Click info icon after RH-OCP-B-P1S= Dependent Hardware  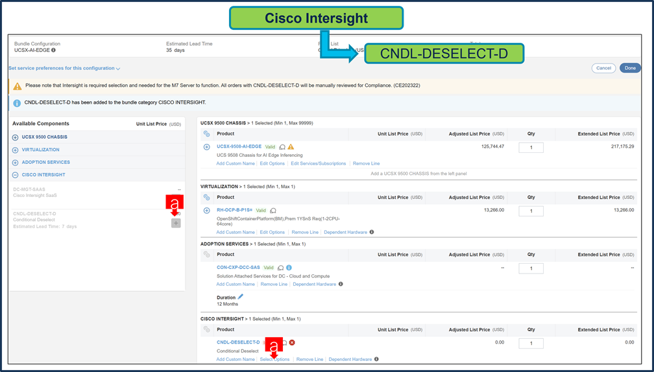372,232
